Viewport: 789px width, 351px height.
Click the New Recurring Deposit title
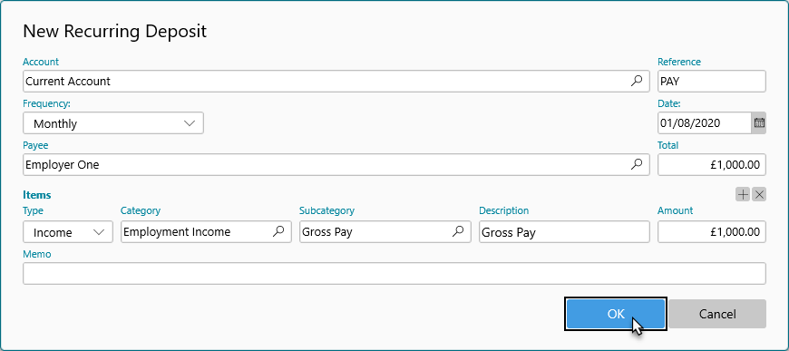click(x=115, y=31)
